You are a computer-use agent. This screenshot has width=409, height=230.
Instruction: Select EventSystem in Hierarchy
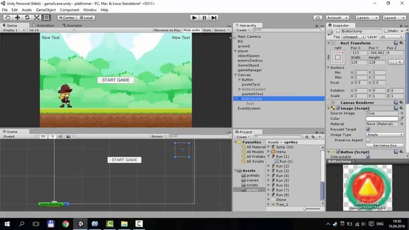tap(249, 109)
